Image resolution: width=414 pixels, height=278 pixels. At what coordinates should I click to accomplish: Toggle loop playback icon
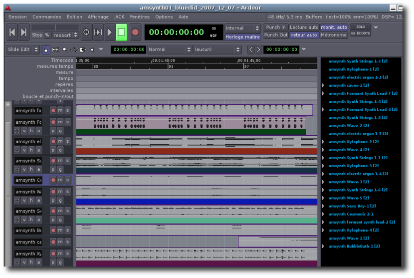pyautogui.click(x=86, y=32)
